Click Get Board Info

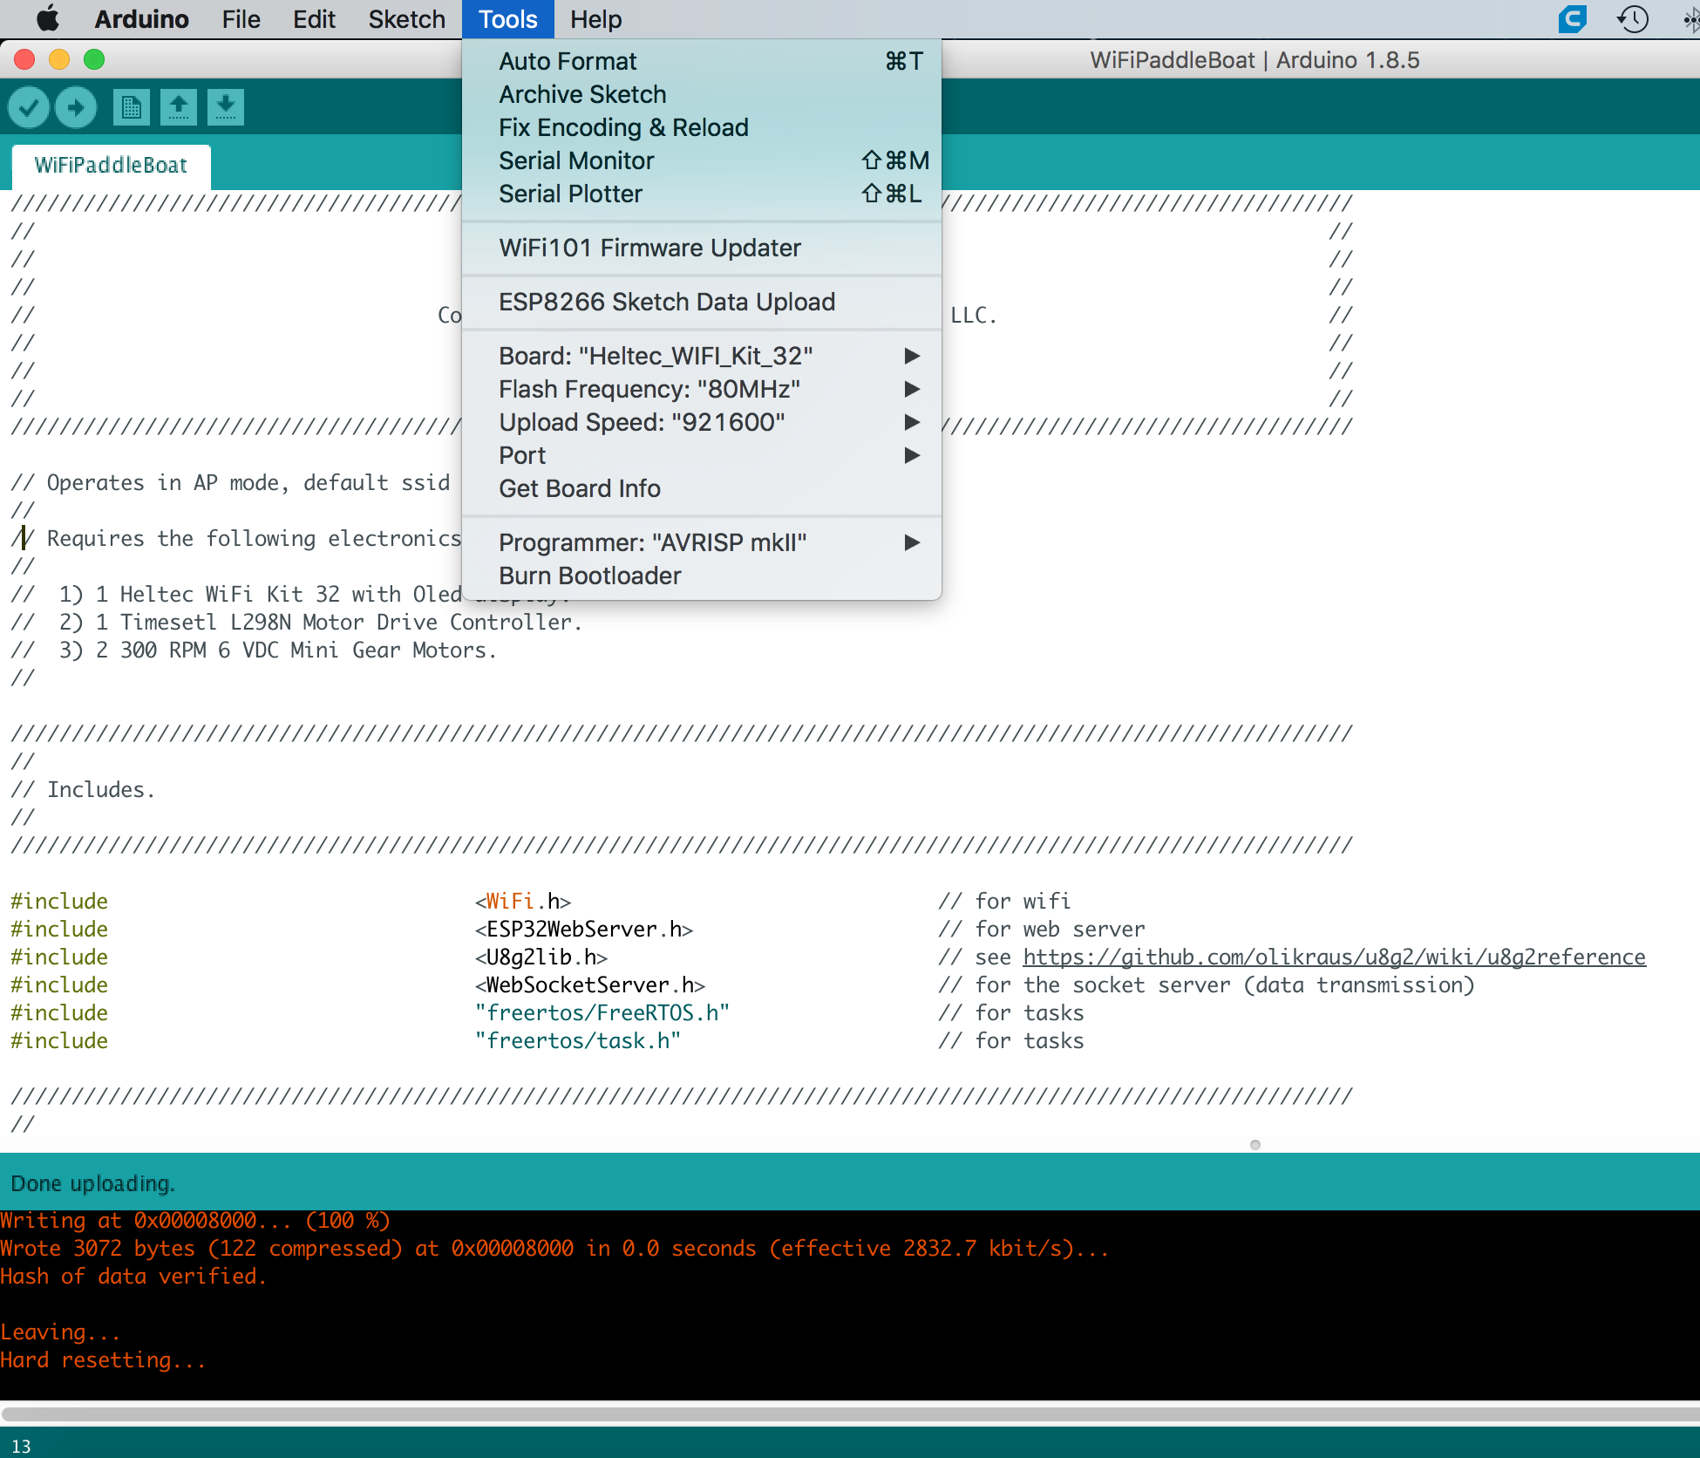click(x=702, y=488)
